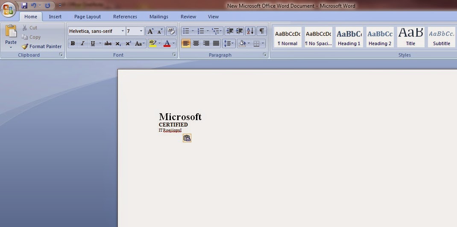Apply paragraph shading with paint bucket
The width and height of the screenshot is (457, 227).
coord(242,43)
